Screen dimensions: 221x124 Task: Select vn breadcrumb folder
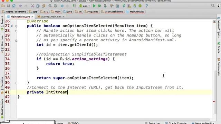coord(78,12)
